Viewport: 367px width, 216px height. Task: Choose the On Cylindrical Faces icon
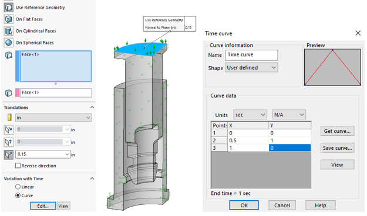pos(9,31)
